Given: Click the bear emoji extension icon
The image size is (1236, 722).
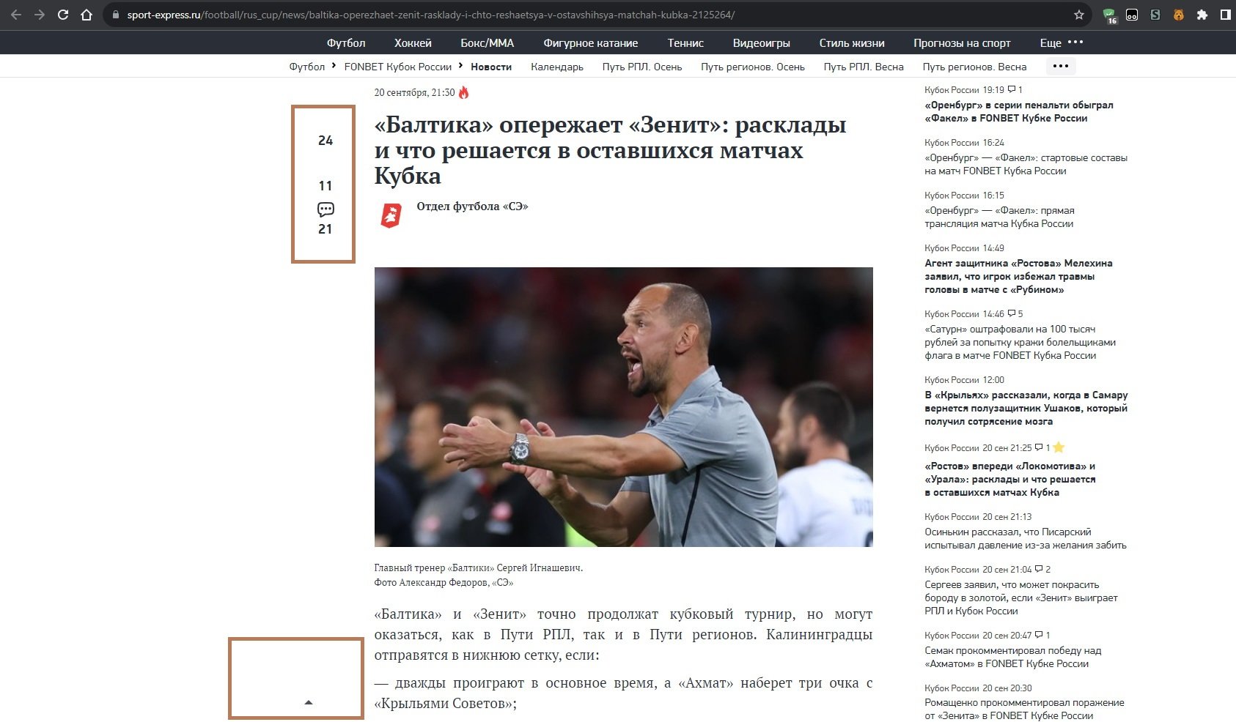Looking at the screenshot, I should click(1179, 13).
